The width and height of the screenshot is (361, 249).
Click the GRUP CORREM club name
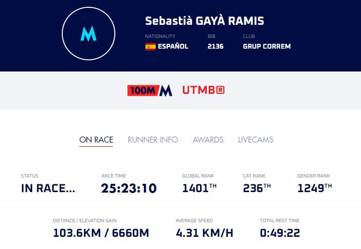coord(267,47)
